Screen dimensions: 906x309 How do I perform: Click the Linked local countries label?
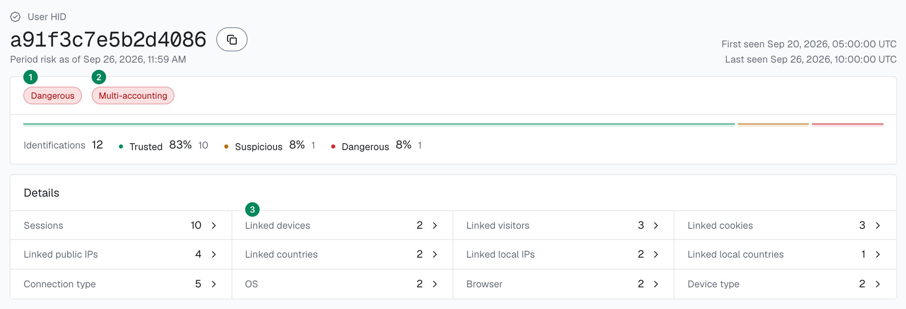tap(736, 254)
